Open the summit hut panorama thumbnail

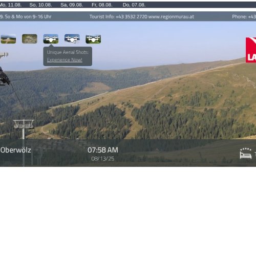pyautogui.click(x=8, y=39)
